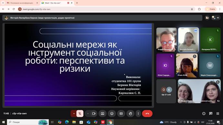Open the chat with everyone panel
Screen dimensions: 223x125
[211, 113]
